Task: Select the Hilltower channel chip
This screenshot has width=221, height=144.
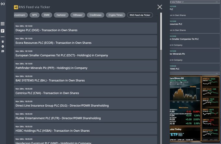Action: pos(78,15)
